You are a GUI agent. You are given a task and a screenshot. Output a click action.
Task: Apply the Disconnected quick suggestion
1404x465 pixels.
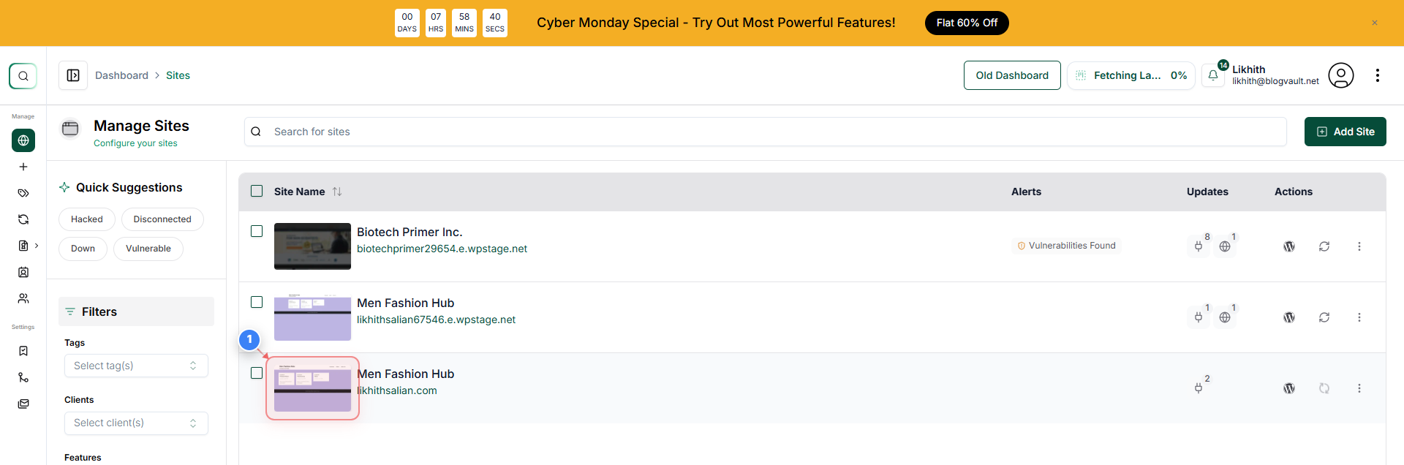tap(162, 219)
